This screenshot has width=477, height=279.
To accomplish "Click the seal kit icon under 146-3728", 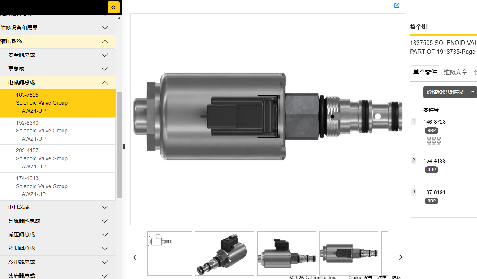I will click(x=434, y=141).
